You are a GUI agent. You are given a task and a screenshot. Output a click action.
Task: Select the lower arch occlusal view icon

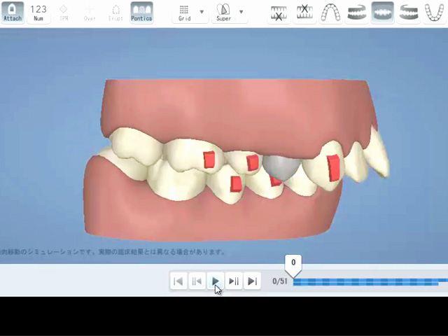[x=434, y=12]
